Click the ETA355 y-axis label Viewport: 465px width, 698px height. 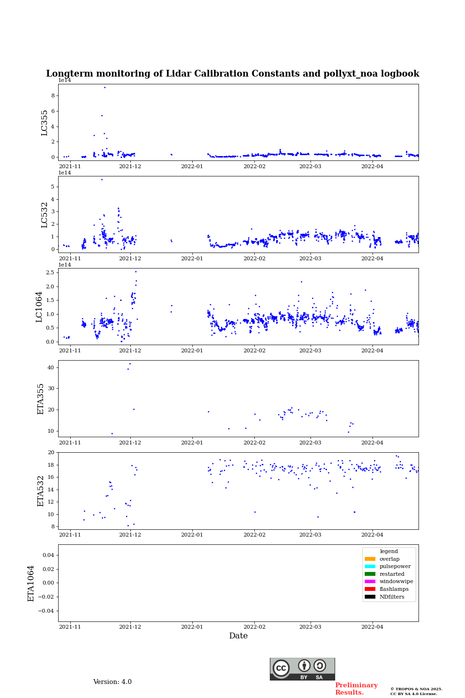[x=41, y=399]
